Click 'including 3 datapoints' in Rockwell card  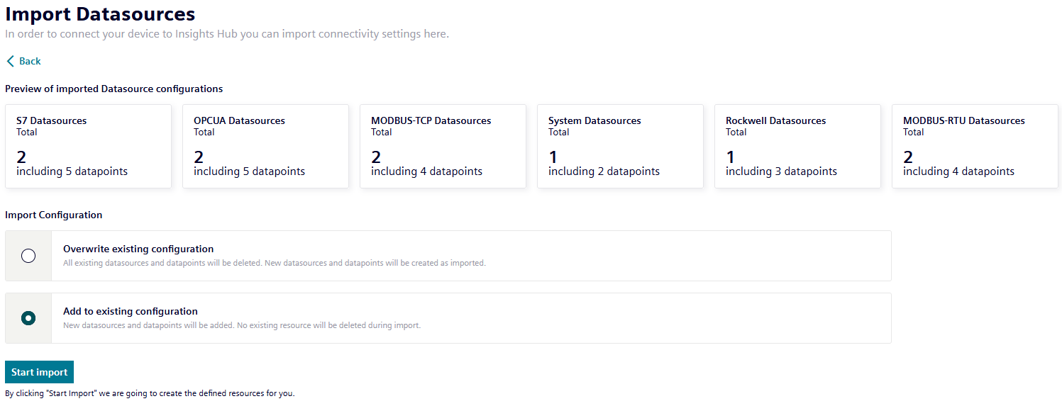781,171
